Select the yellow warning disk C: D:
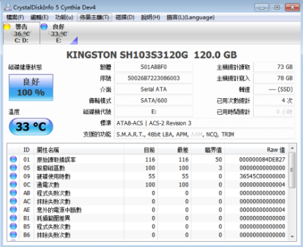 (x=21, y=33)
